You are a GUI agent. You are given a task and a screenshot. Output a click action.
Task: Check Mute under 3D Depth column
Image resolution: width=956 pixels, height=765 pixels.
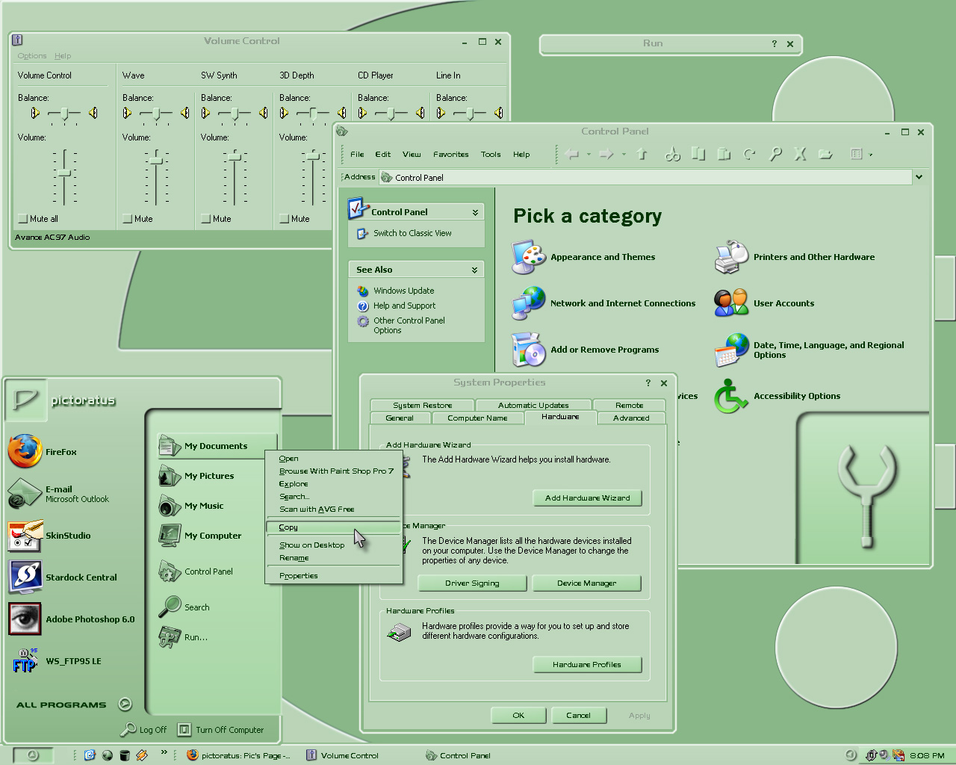click(284, 219)
